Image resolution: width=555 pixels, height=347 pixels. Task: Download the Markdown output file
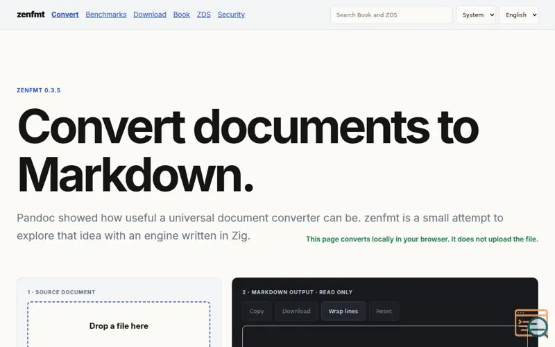point(296,311)
